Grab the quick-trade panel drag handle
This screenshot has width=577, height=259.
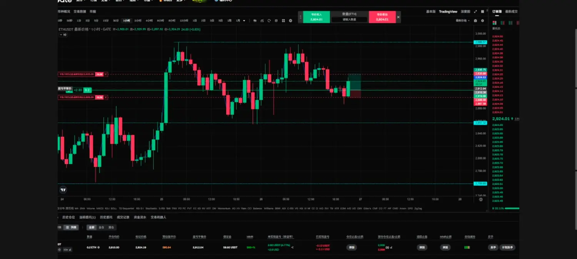click(300, 17)
